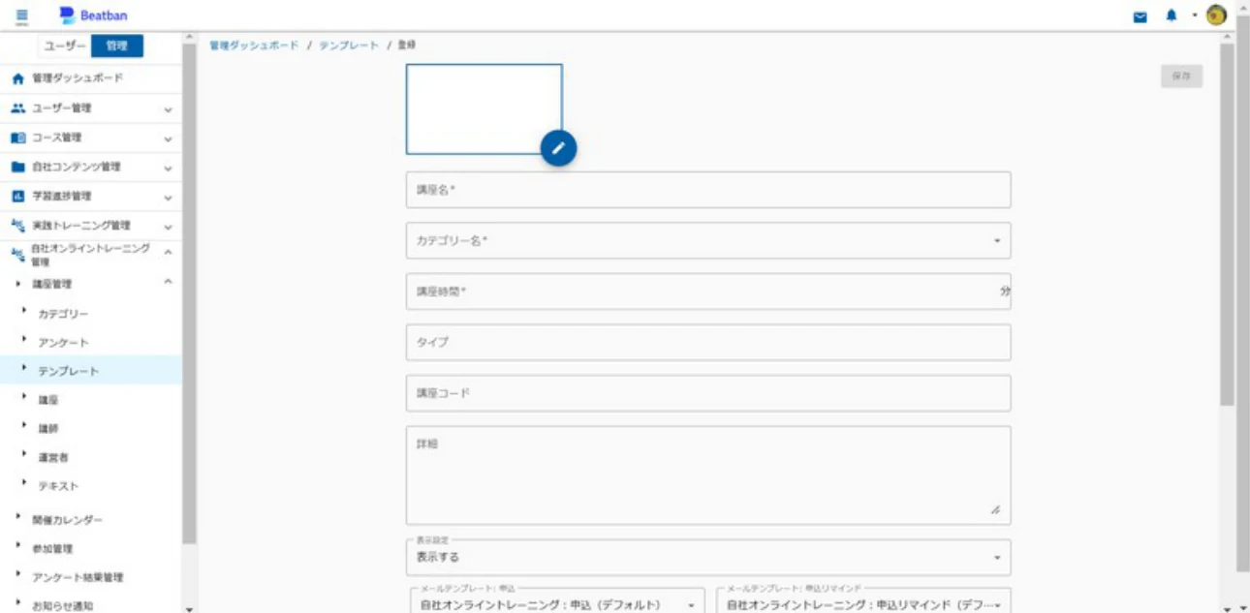Select the テンプレート sidebar item
Image resolution: width=1250 pixels, height=613 pixels.
91,371
